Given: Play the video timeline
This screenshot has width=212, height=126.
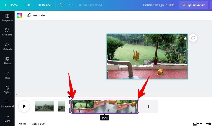Looking at the screenshot, I should pos(24,106).
